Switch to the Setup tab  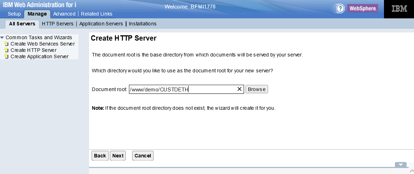[14, 14]
